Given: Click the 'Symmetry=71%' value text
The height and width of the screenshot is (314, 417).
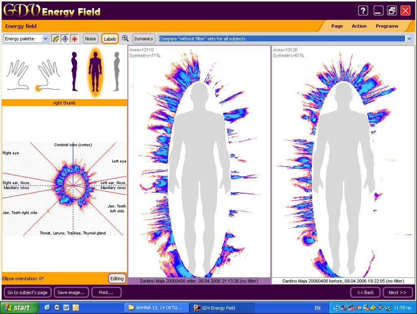Looking at the screenshot, I should pyautogui.click(x=145, y=55).
